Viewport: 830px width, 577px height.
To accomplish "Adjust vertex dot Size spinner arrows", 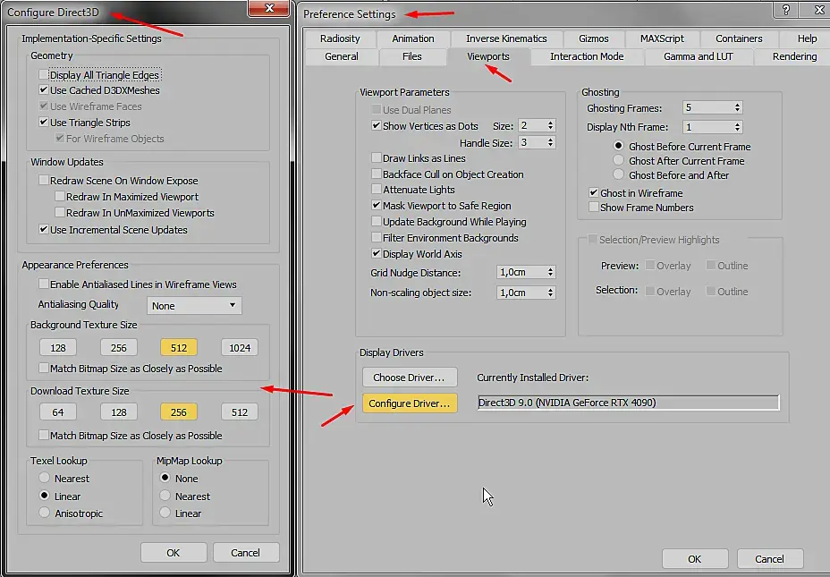I will point(551,125).
